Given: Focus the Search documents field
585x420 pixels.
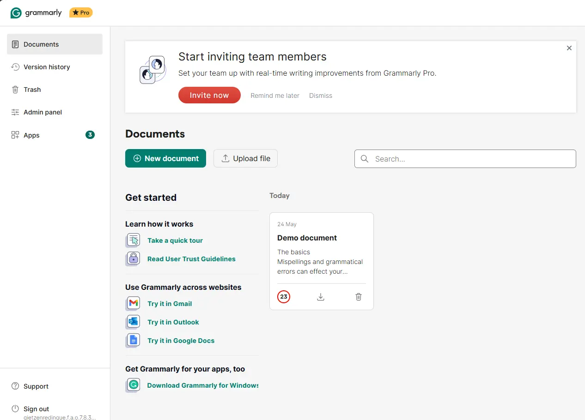Looking at the screenshot, I should 465,159.
